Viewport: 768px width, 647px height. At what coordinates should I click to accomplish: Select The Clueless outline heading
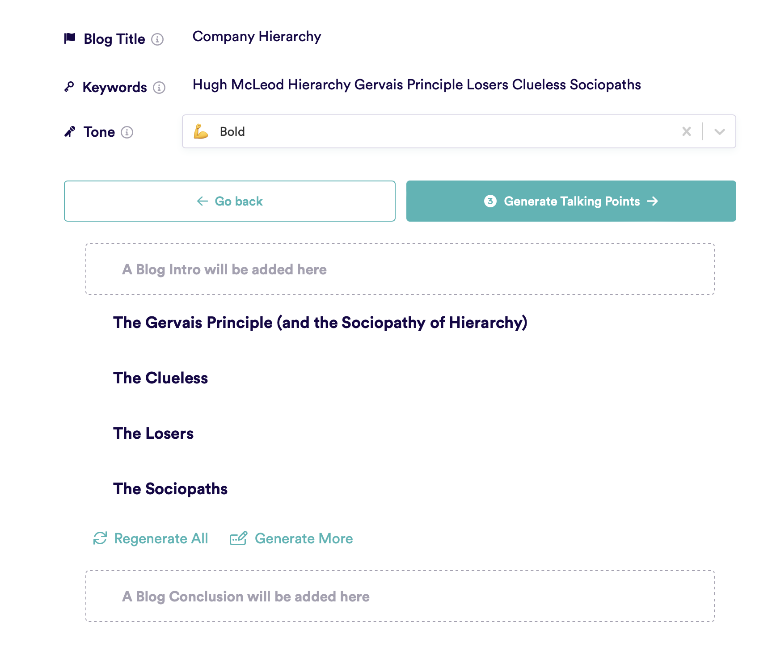(x=160, y=378)
